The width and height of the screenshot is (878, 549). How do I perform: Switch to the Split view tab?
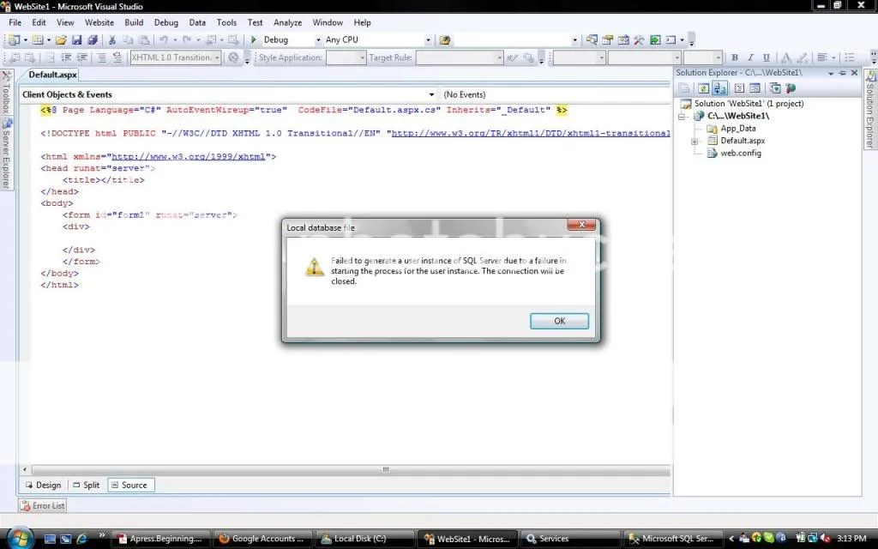(x=86, y=485)
